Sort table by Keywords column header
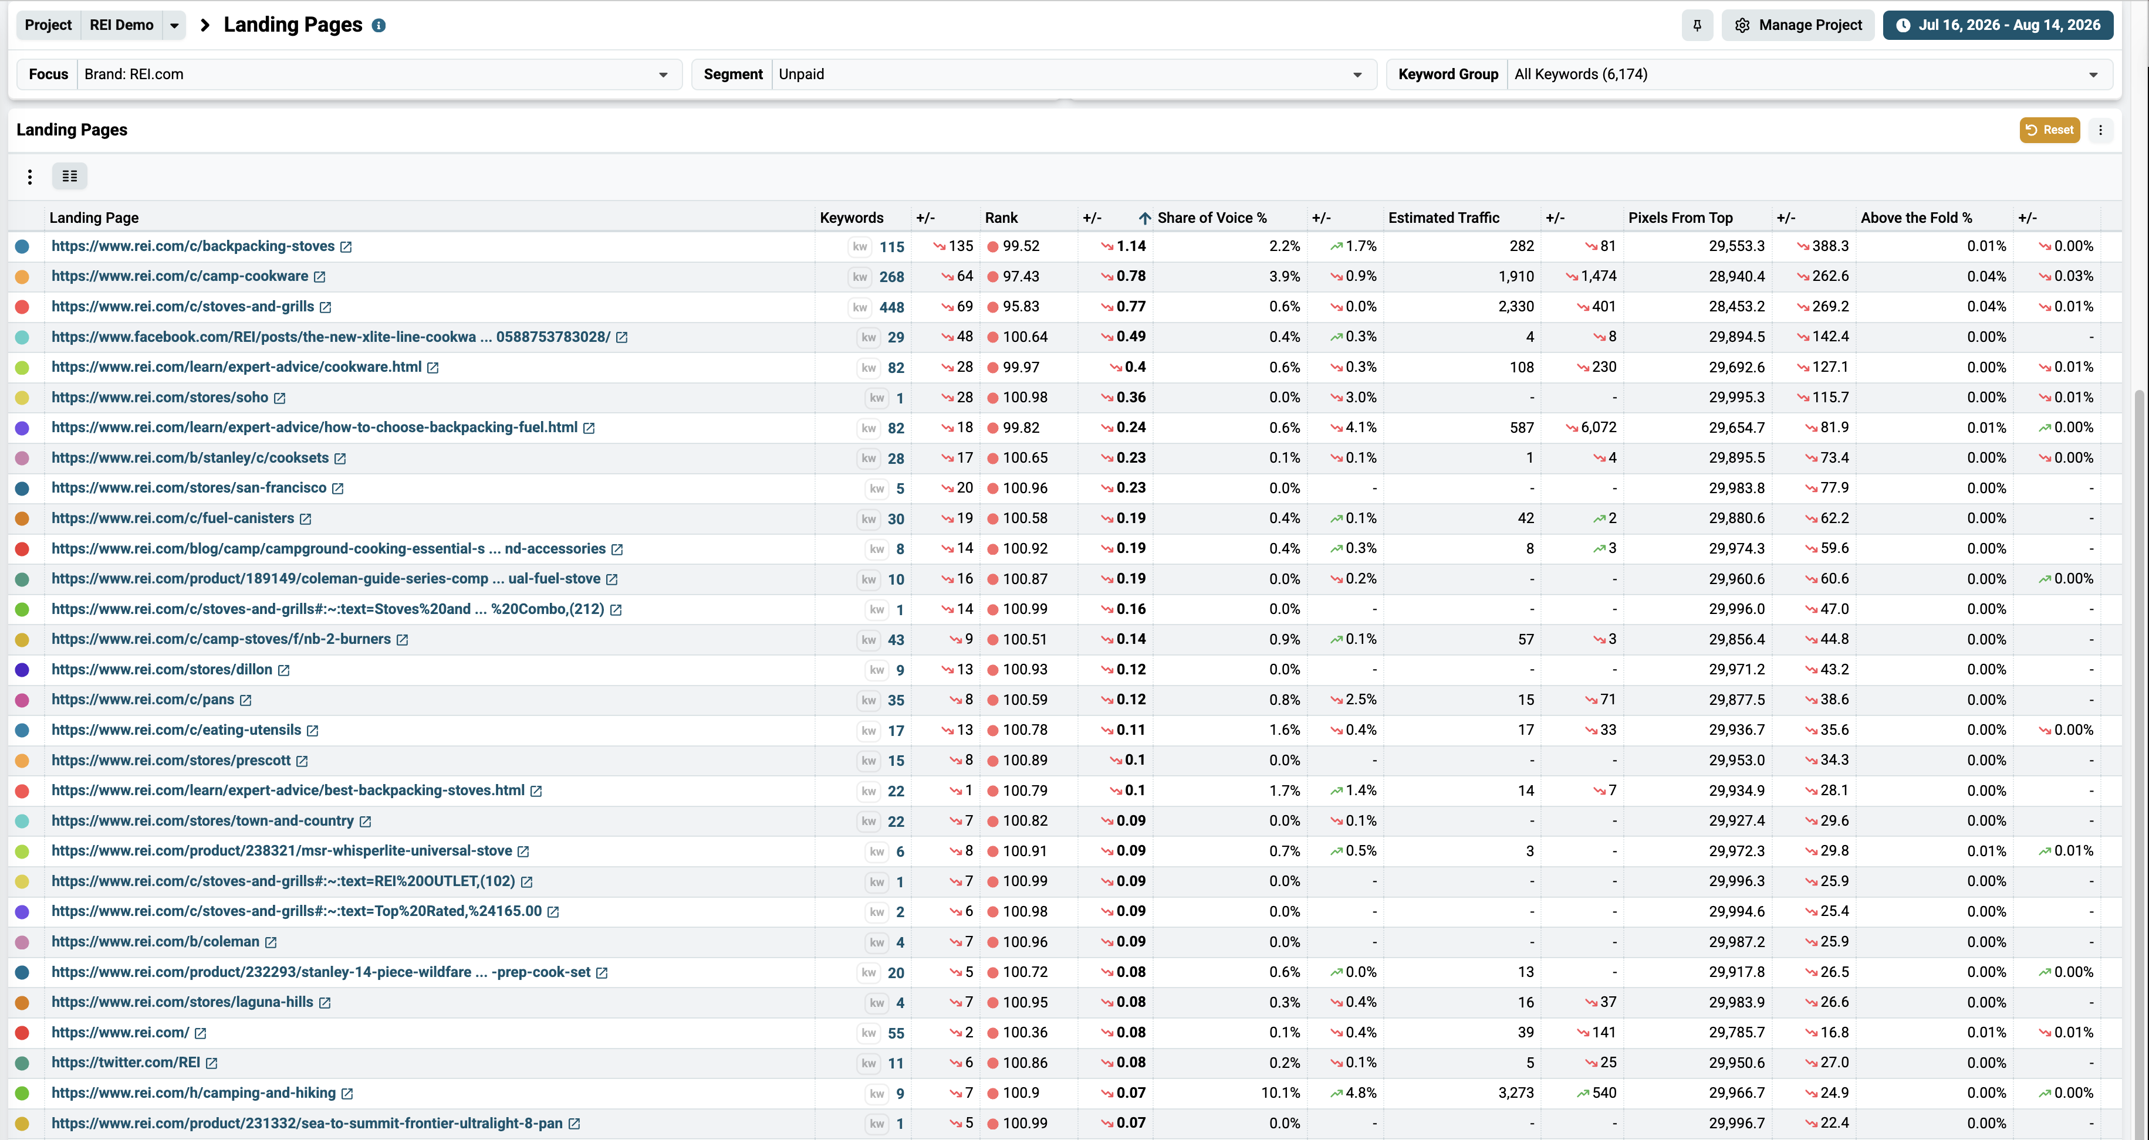2149x1140 pixels. pyautogui.click(x=851, y=218)
